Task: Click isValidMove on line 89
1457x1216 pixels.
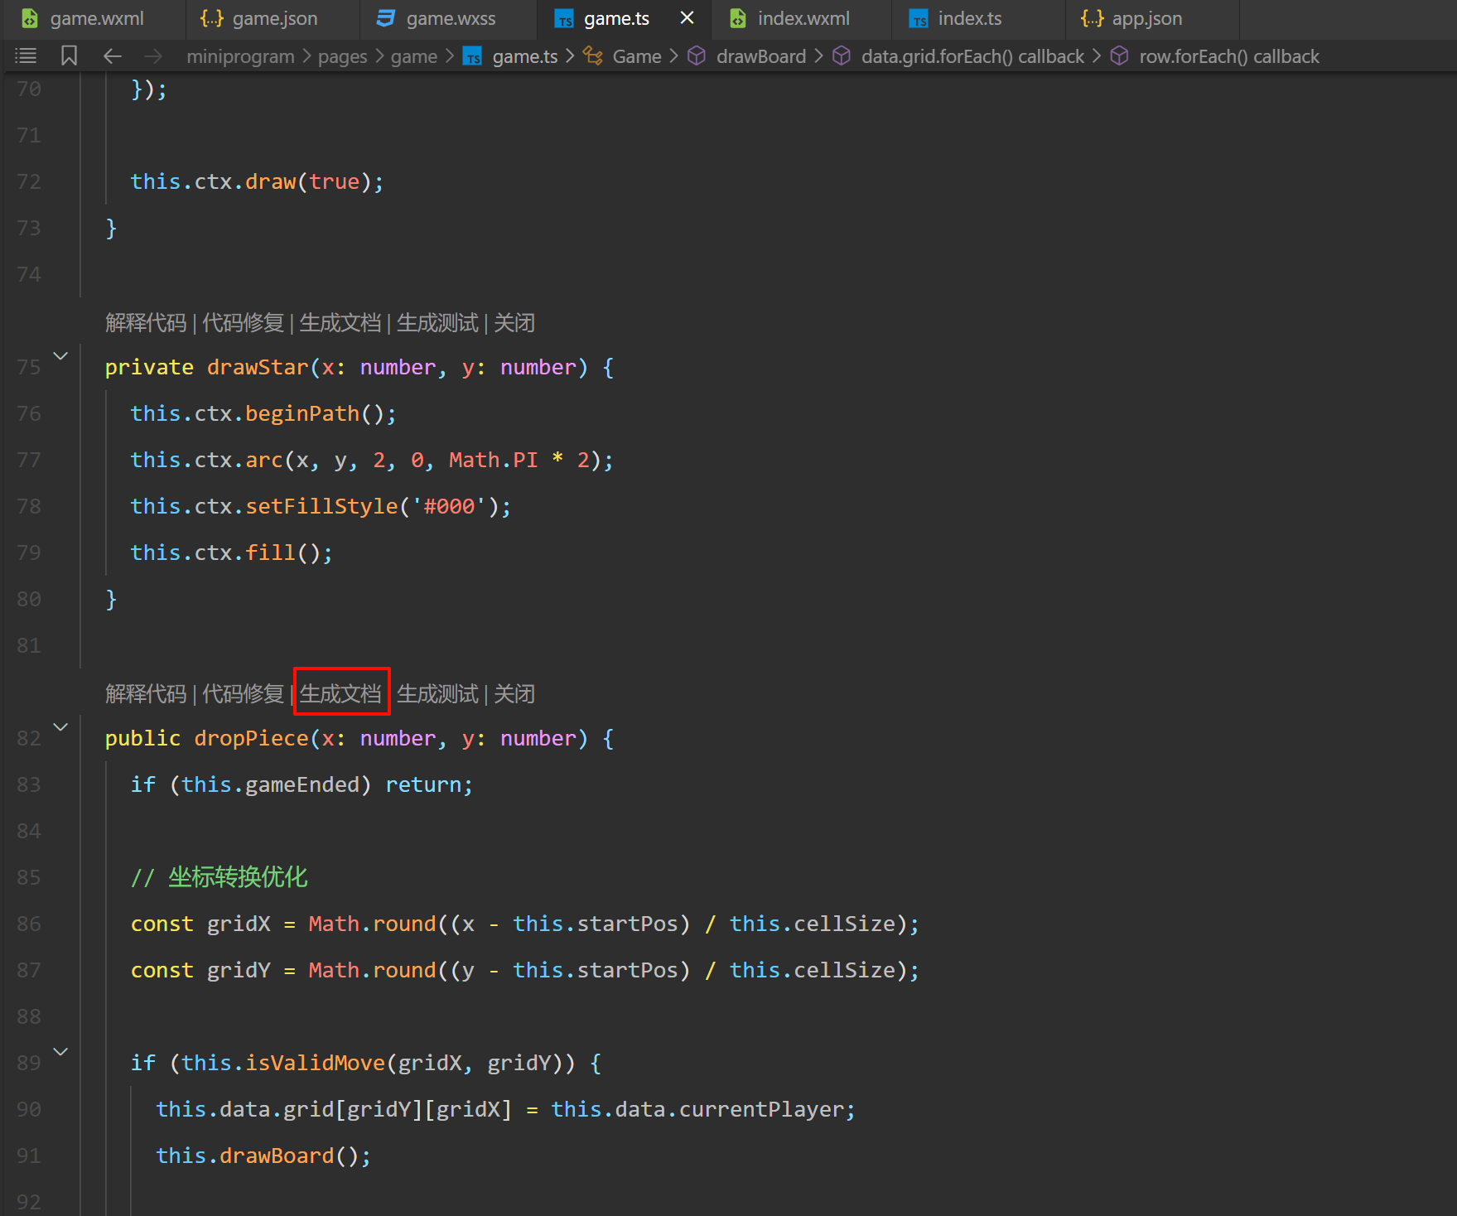Action: 315,1063
